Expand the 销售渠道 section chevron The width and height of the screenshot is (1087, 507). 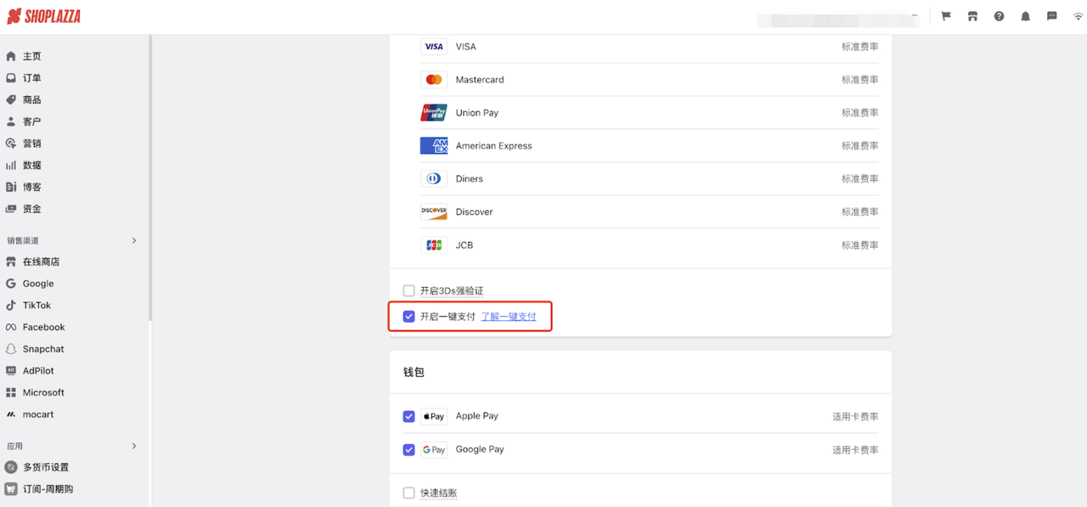point(134,241)
